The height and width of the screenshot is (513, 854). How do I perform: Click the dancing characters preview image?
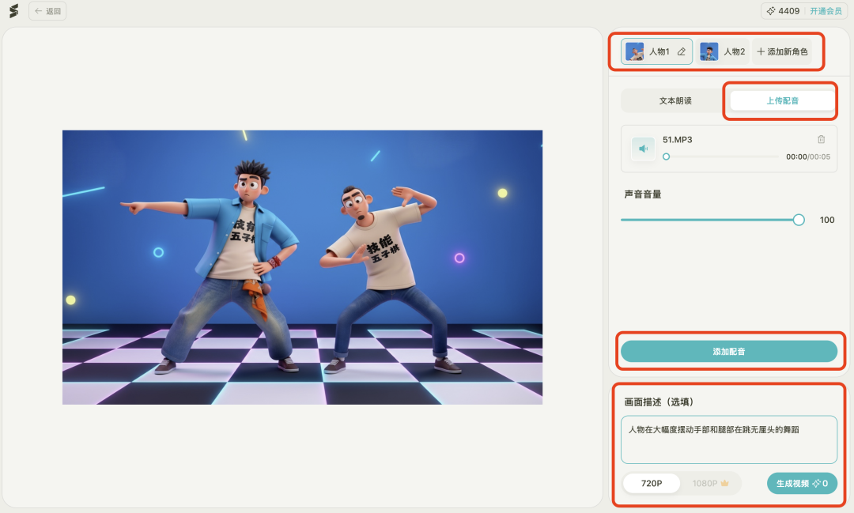click(x=302, y=267)
